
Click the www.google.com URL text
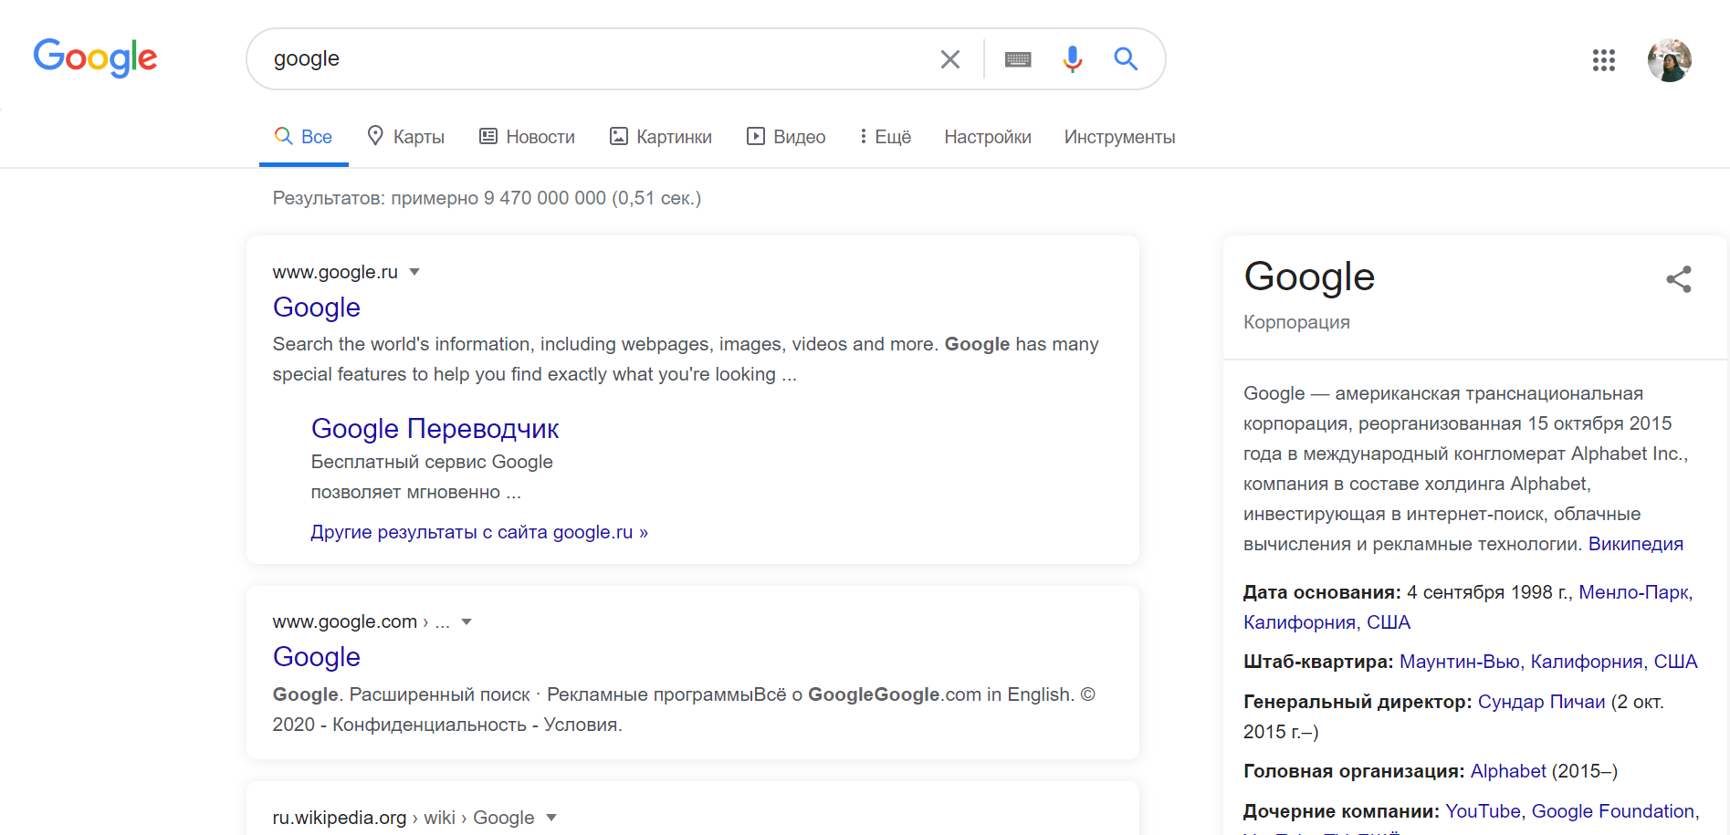click(x=344, y=621)
